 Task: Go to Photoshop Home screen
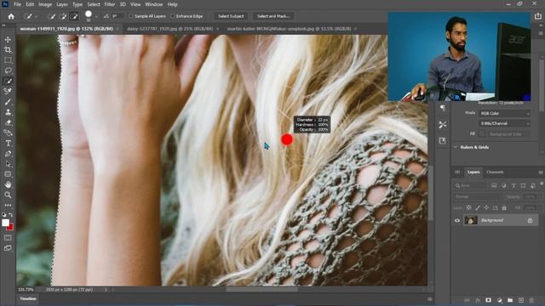pyautogui.click(x=11, y=16)
